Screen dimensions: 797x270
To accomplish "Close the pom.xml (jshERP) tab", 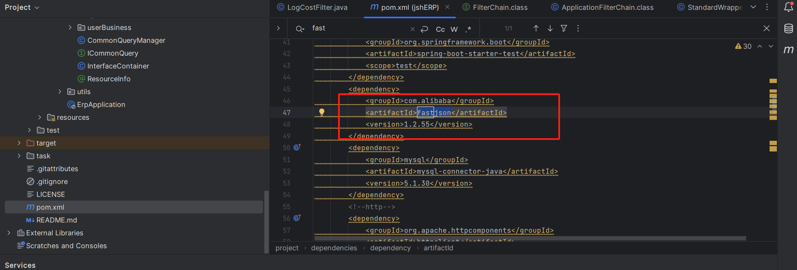I will coord(447,7).
